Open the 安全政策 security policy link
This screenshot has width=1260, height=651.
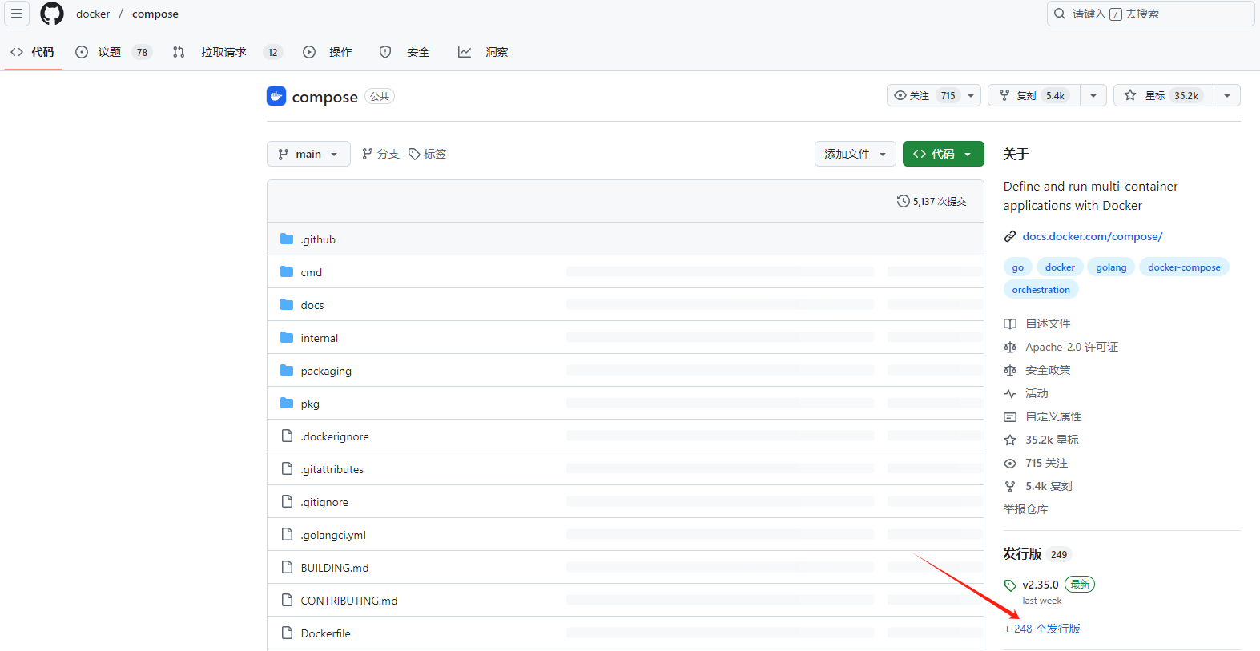(x=1048, y=370)
